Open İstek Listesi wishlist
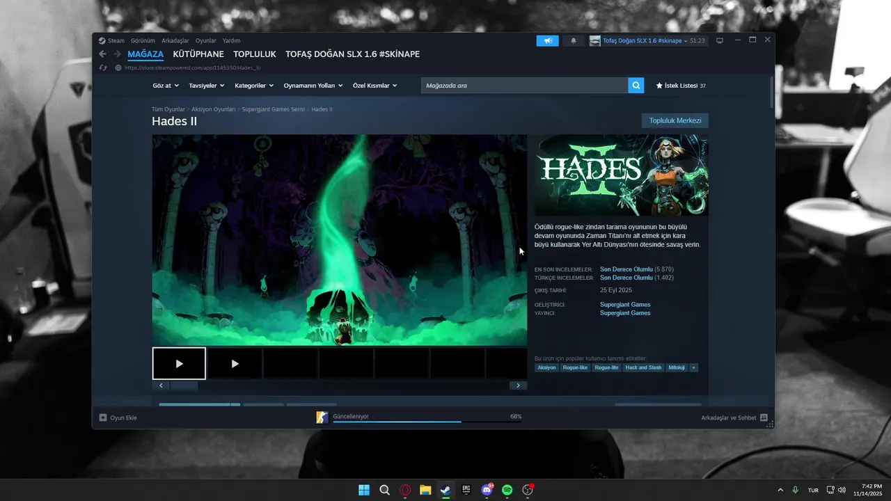891x501 pixels. point(681,86)
